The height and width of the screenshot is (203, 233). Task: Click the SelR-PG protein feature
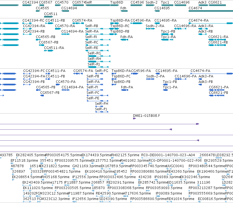[x=99, y=74]
